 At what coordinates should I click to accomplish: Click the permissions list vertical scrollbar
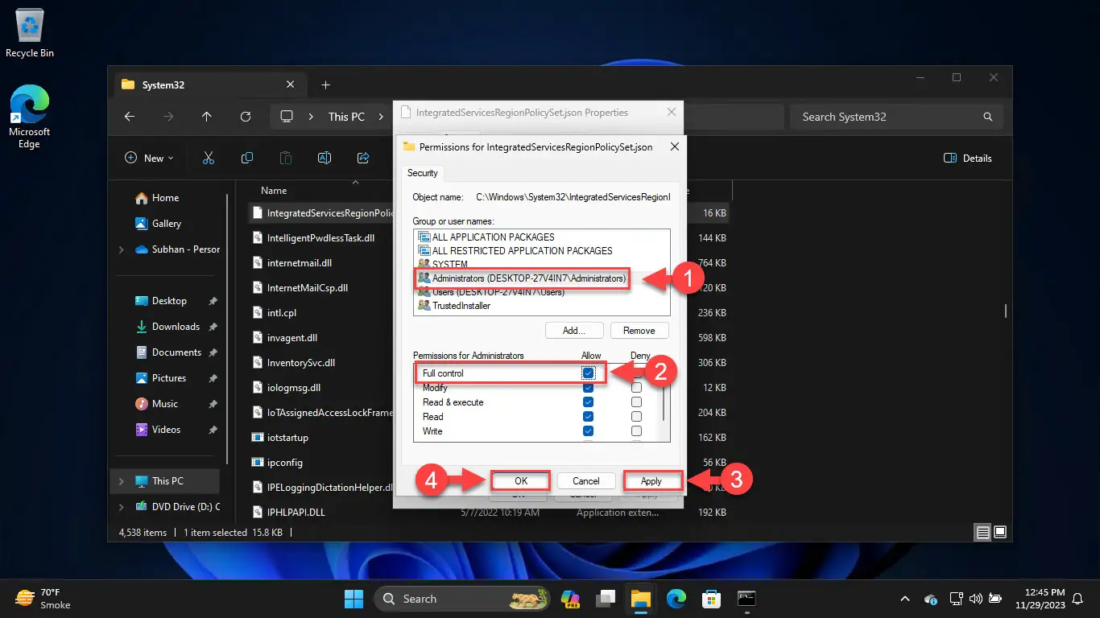pos(664,402)
